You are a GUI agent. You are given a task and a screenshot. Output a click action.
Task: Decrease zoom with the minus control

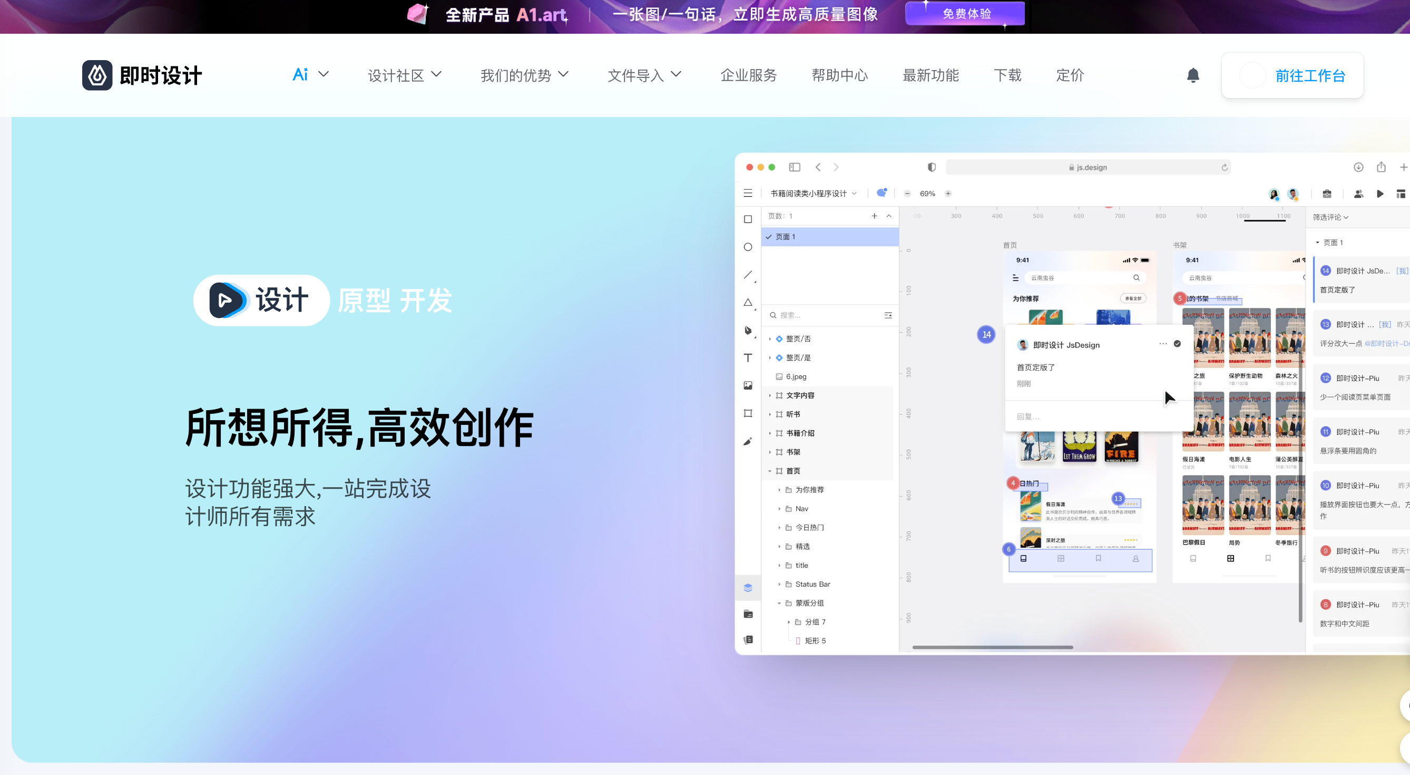pyautogui.click(x=907, y=193)
